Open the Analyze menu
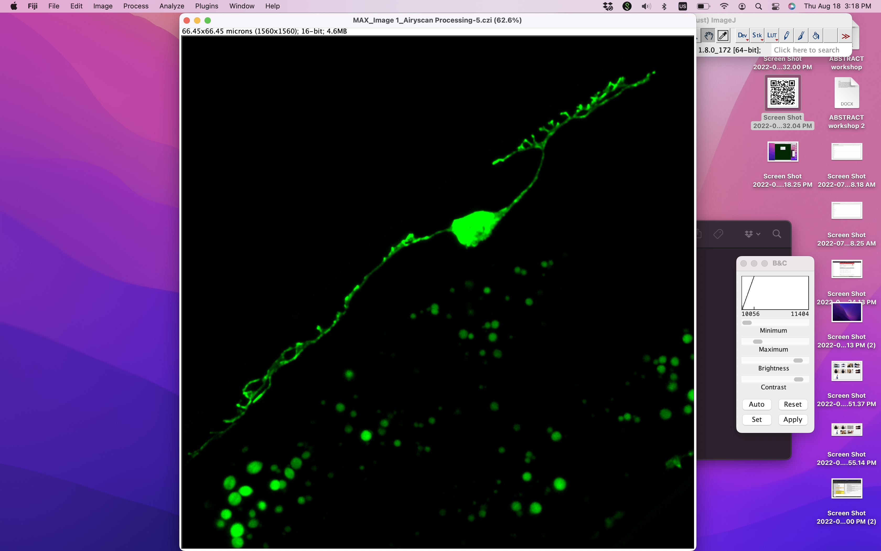 tap(171, 6)
